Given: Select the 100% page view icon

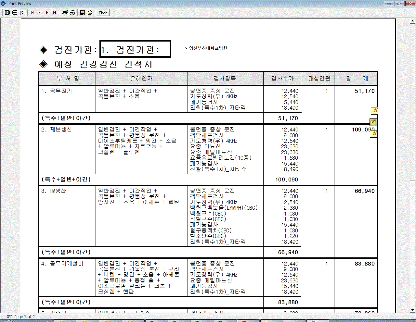Looking at the screenshot, I should 15,13.
